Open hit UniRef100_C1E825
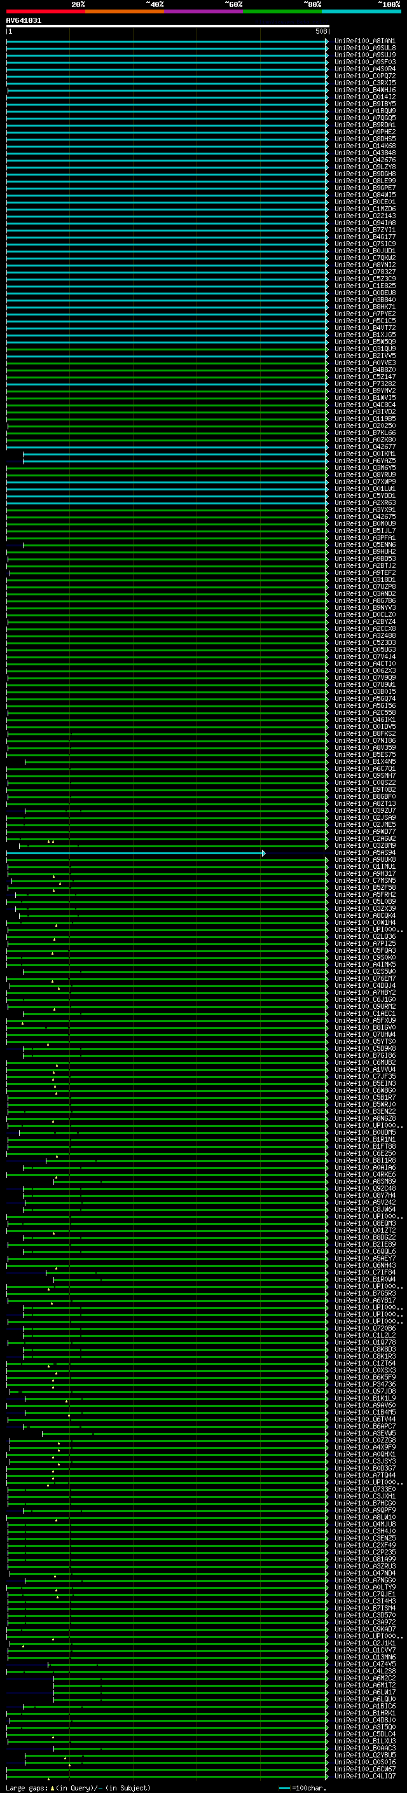 364,286
